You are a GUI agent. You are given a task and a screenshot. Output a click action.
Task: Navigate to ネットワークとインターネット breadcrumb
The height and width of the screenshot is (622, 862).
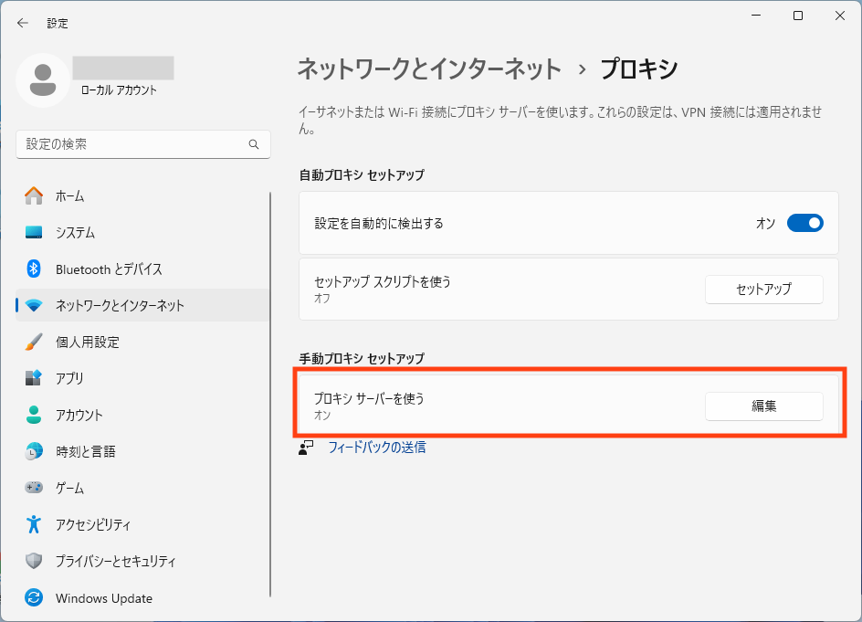429,69
